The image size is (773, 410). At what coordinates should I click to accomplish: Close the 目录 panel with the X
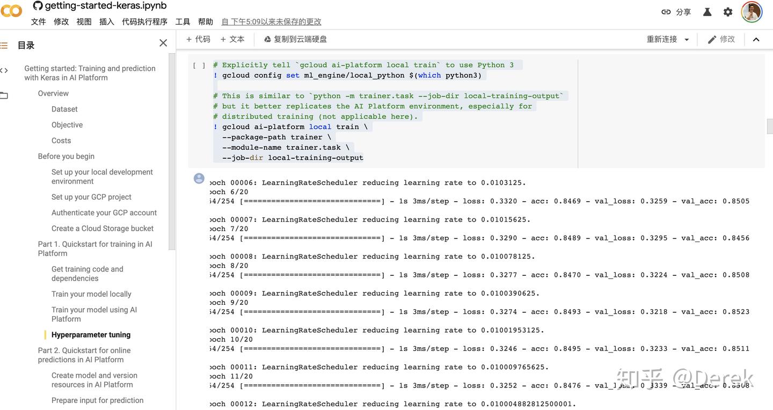pos(163,42)
